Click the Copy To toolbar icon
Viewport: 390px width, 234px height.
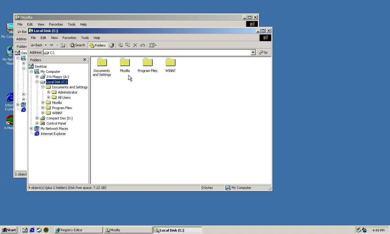pyautogui.click(x=128, y=45)
